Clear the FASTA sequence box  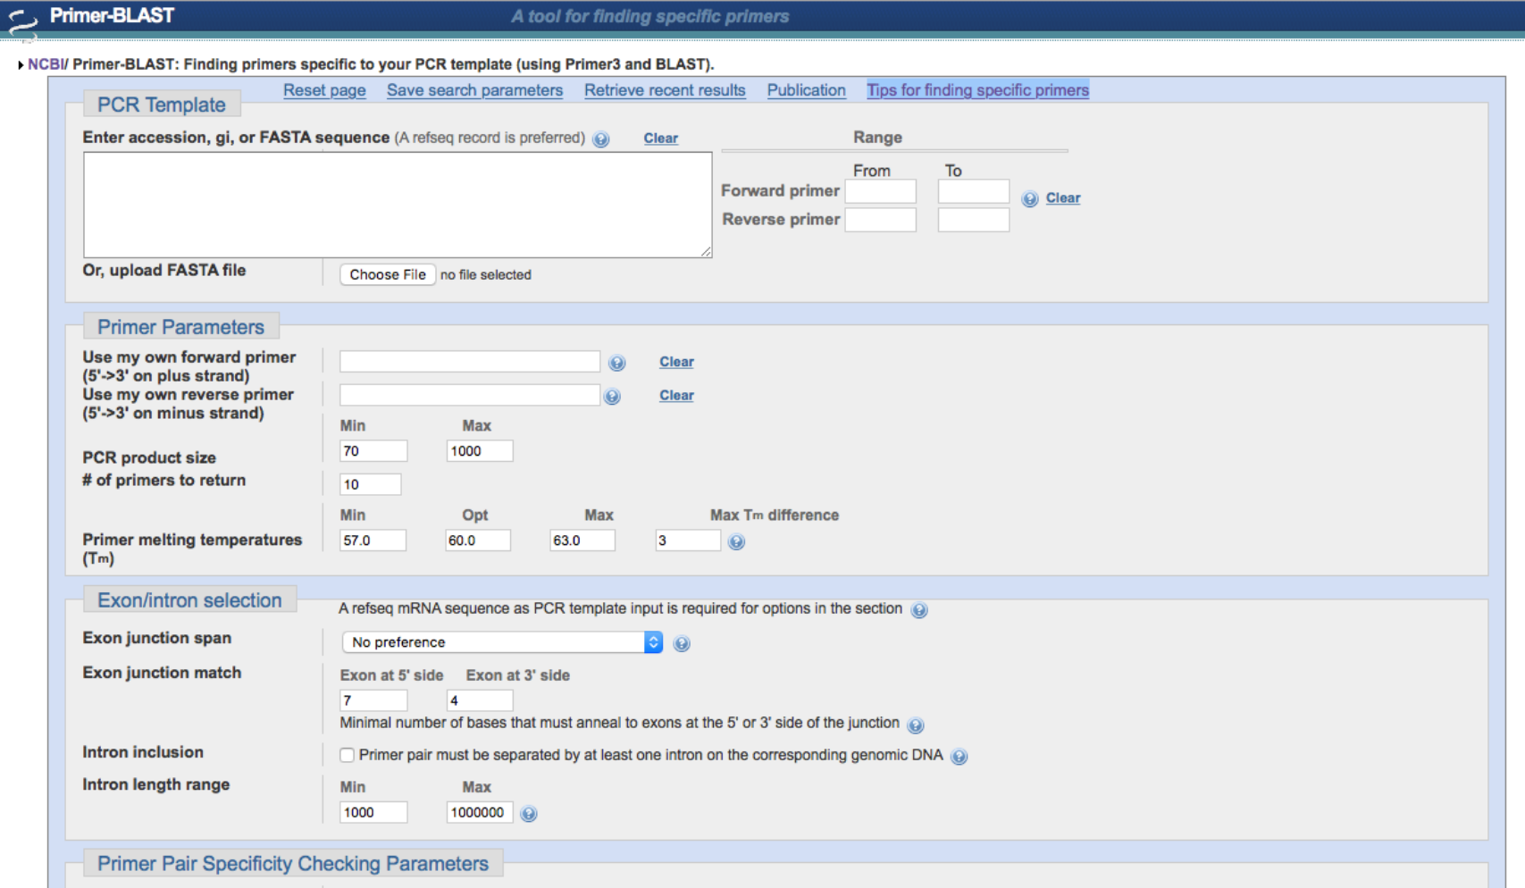coord(661,138)
